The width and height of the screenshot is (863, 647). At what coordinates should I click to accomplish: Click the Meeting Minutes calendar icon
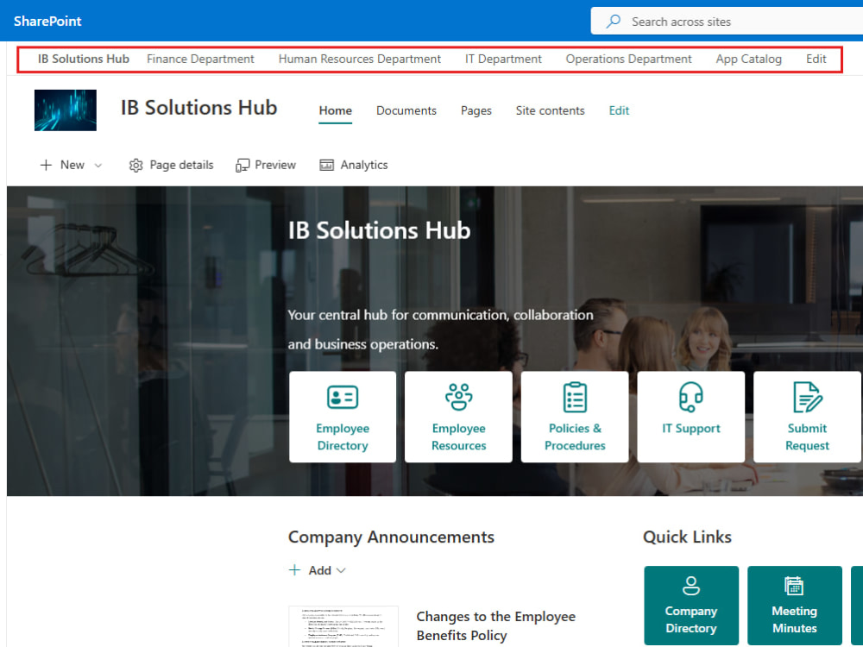pos(794,586)
